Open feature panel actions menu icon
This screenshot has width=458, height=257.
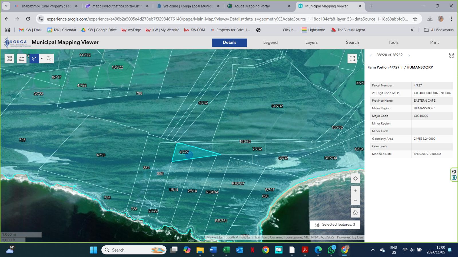(451, 55)
